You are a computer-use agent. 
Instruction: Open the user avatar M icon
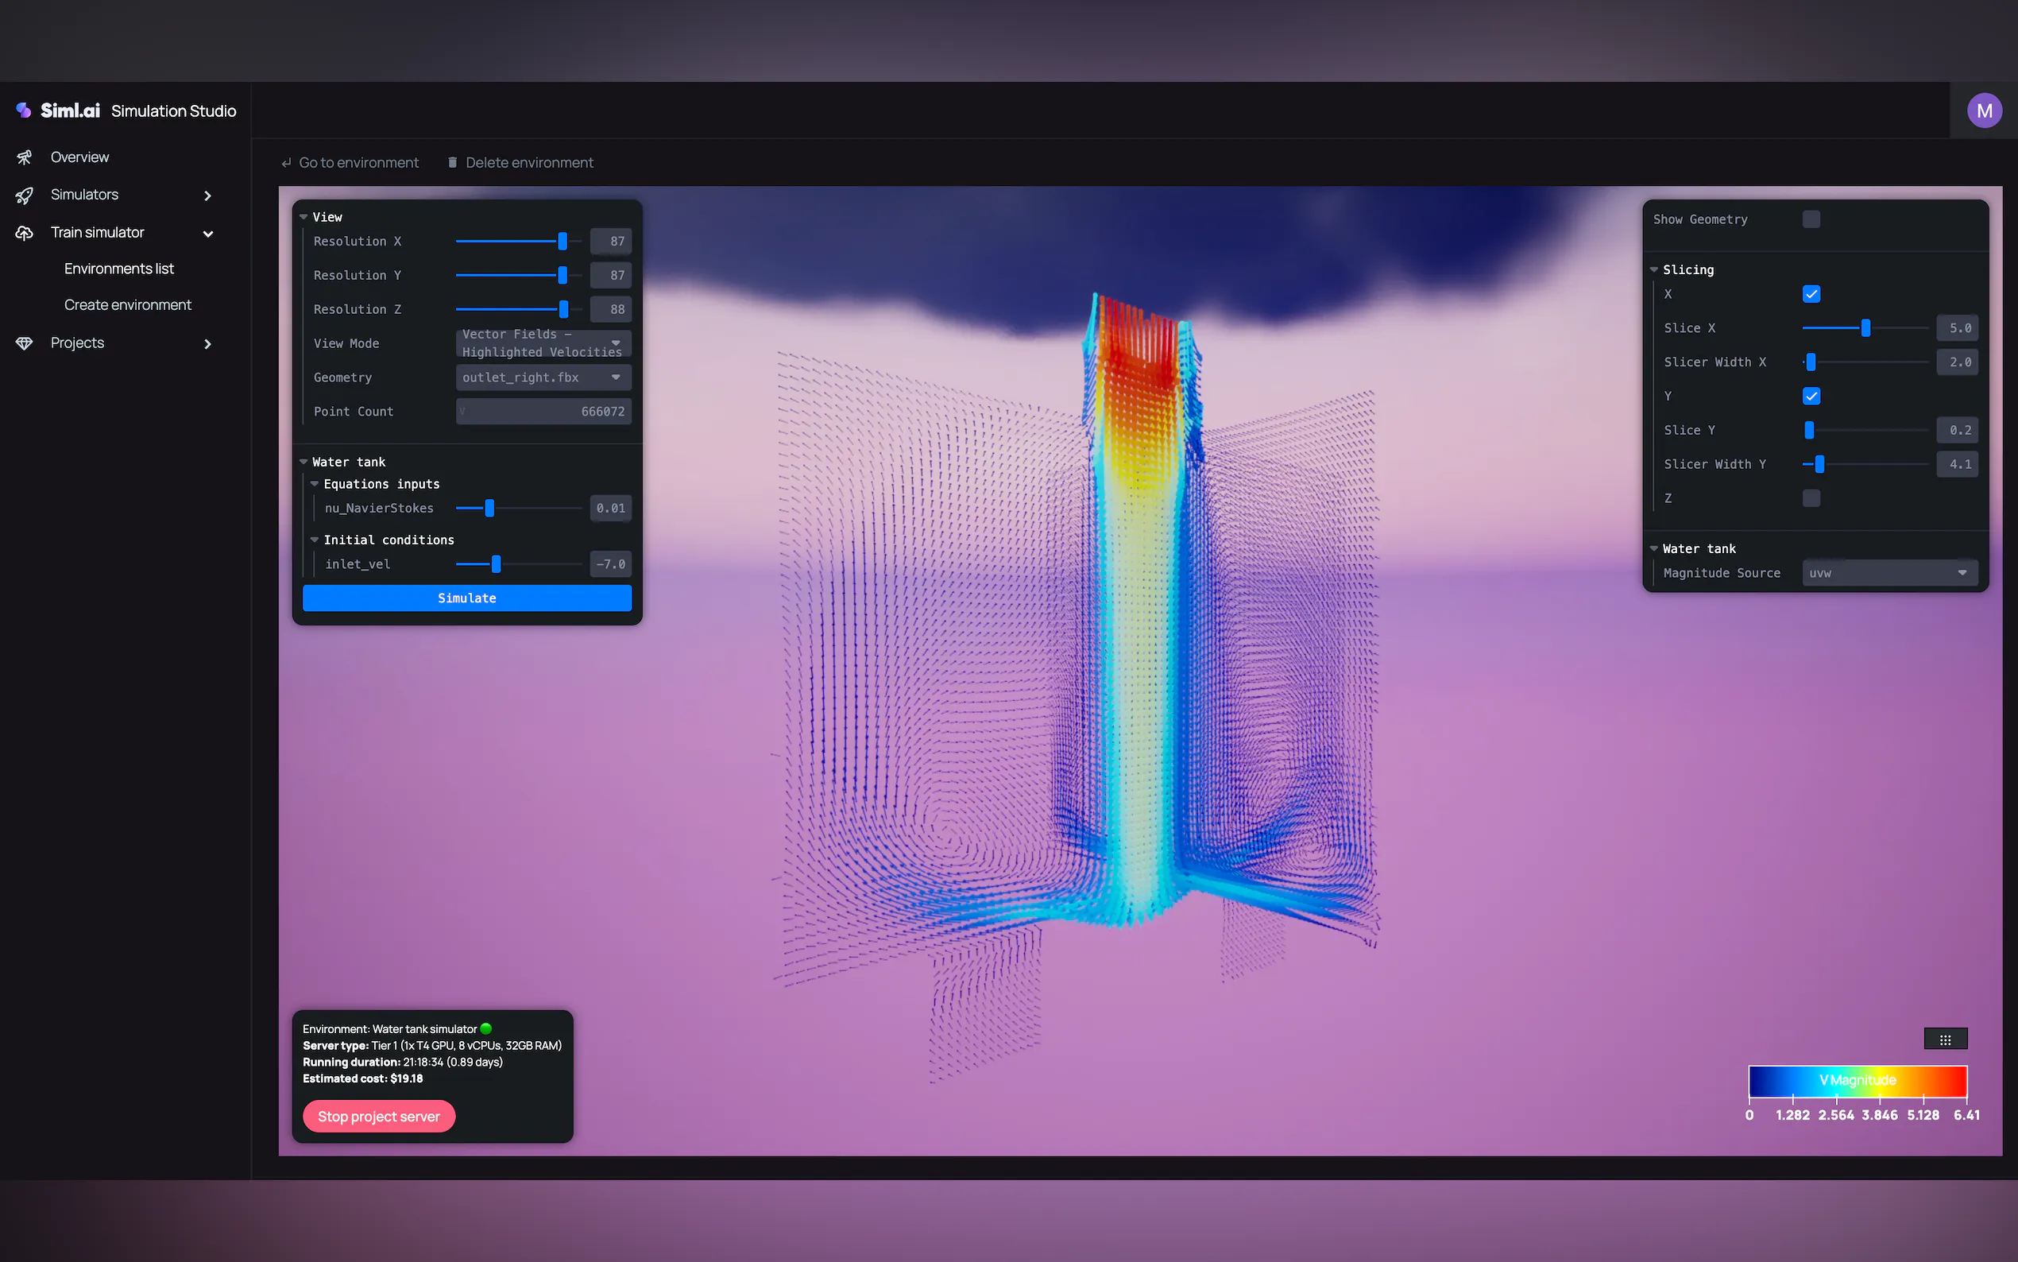click(x=1984, y=110)
